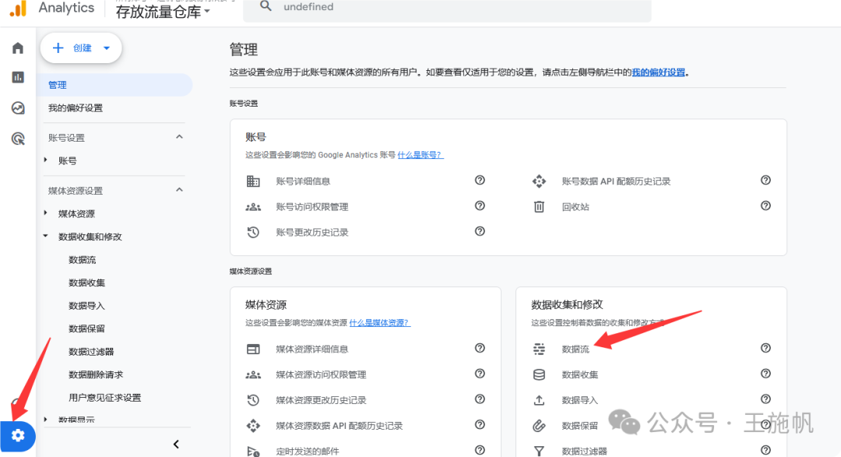The image size is (841, 457).
Task: Open 数据流 in the sidebar tree
Action: pos(82,259)
